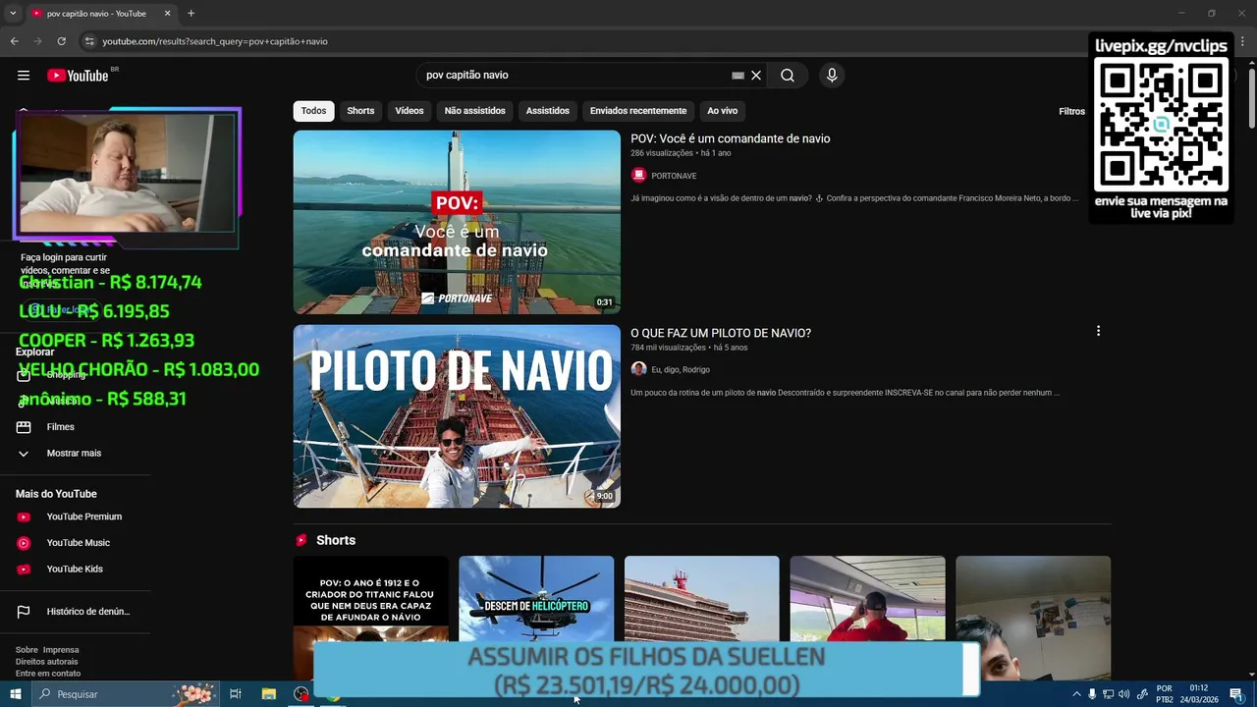Select the Todos filter chip
1257x707 pixels.
tap(313, 111)
